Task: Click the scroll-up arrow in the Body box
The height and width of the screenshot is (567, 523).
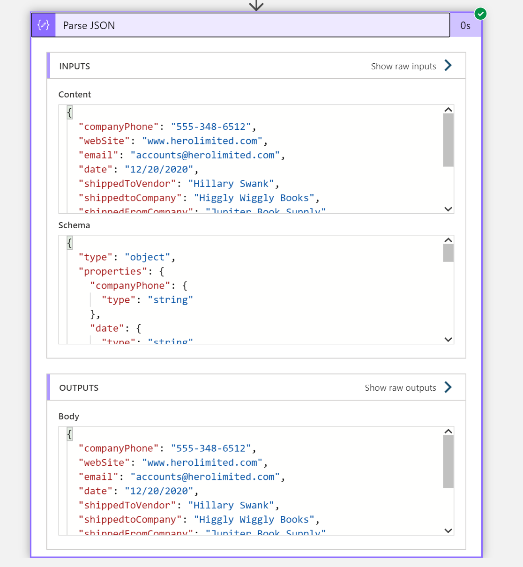Action: pos(448,430)
